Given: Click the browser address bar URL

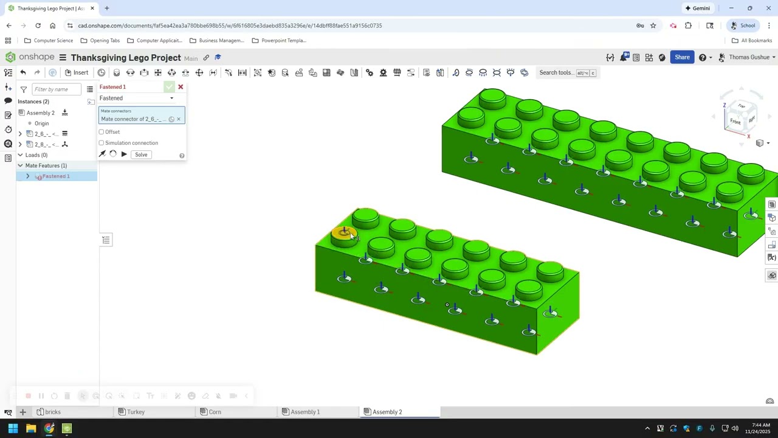Looking at the screenshot, I should click(x=230, y=26).
